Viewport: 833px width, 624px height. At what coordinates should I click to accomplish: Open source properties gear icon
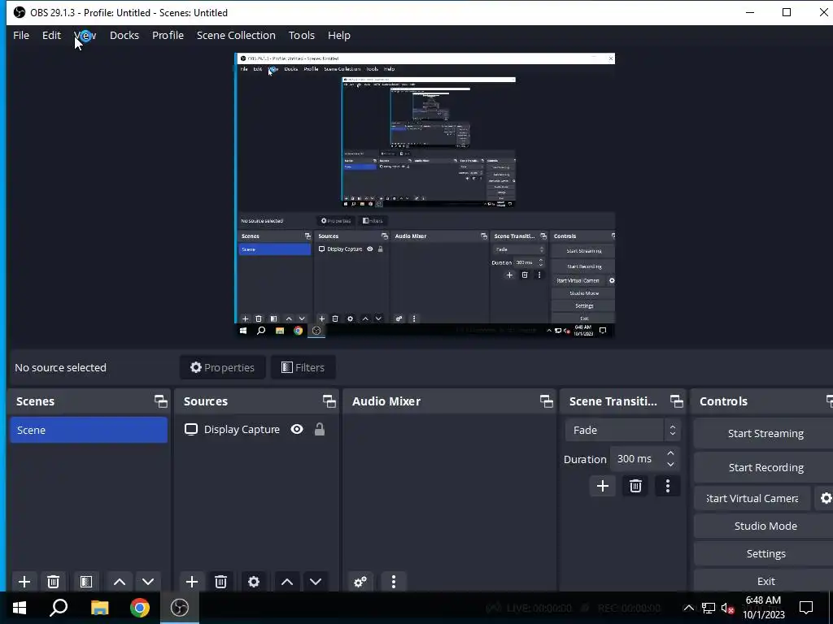[x=254, y=582]
